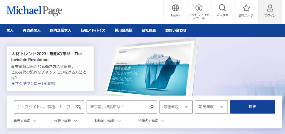Click 今すぐダウンロード(無料) link

(x=33, y=83)
